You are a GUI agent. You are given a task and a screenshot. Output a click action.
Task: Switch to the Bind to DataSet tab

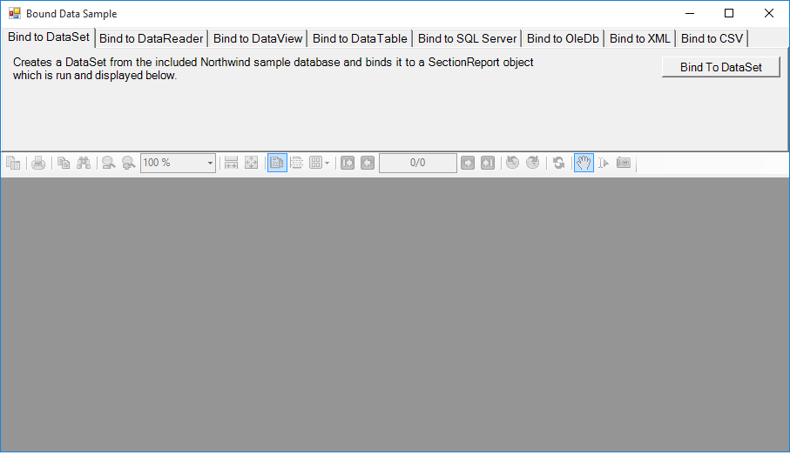tap(49, 37)
